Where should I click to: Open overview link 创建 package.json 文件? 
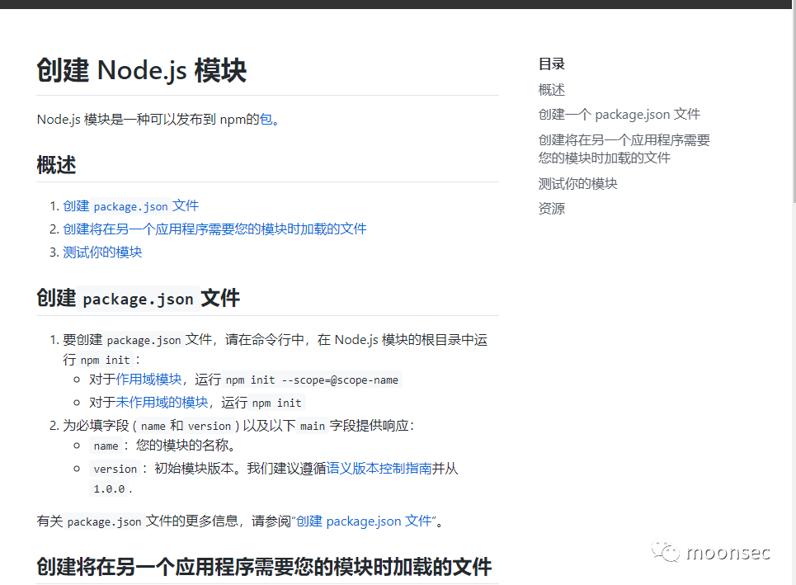(131, 206)
